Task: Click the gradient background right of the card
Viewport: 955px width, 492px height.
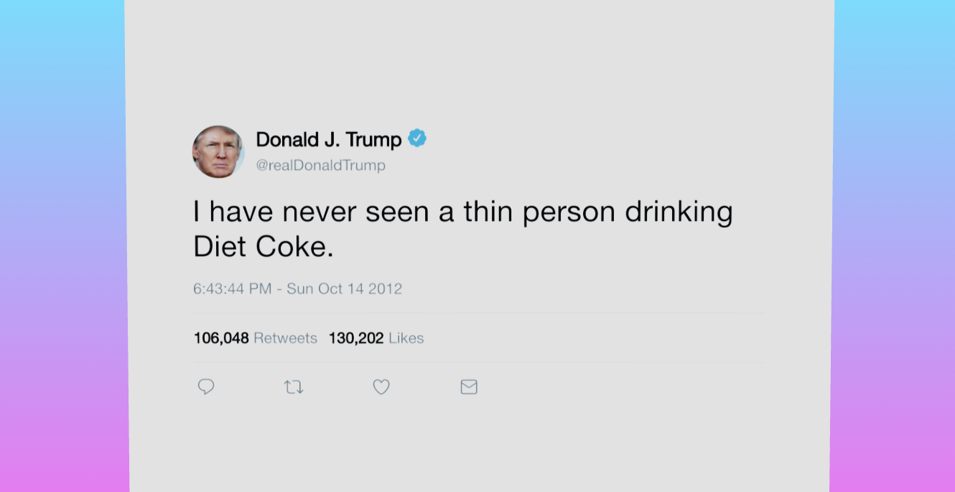Action: 894,246
